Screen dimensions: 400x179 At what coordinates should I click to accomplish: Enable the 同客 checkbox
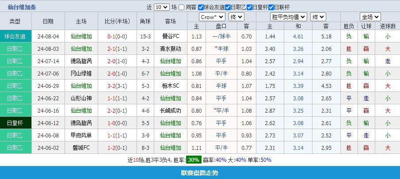tap(182, 7)
